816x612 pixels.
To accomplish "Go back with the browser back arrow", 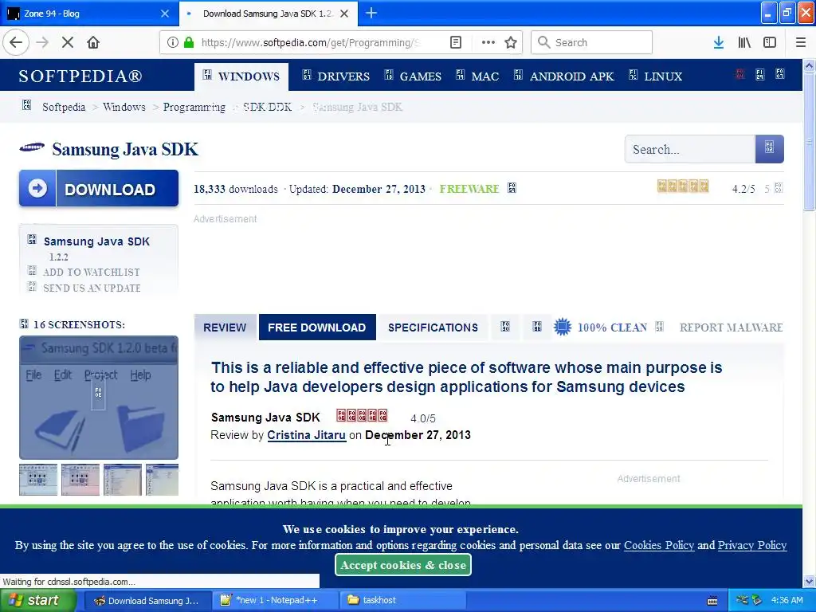I will (16, 42).
